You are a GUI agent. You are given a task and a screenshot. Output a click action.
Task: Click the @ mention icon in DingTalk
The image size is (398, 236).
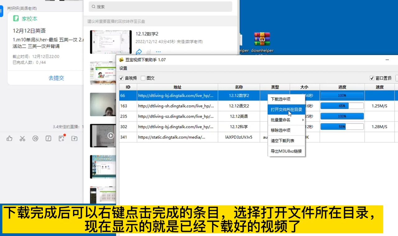[35, 139]
